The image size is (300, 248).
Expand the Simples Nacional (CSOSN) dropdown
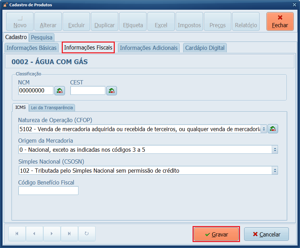pyautogui.click(x=275, y=171)
